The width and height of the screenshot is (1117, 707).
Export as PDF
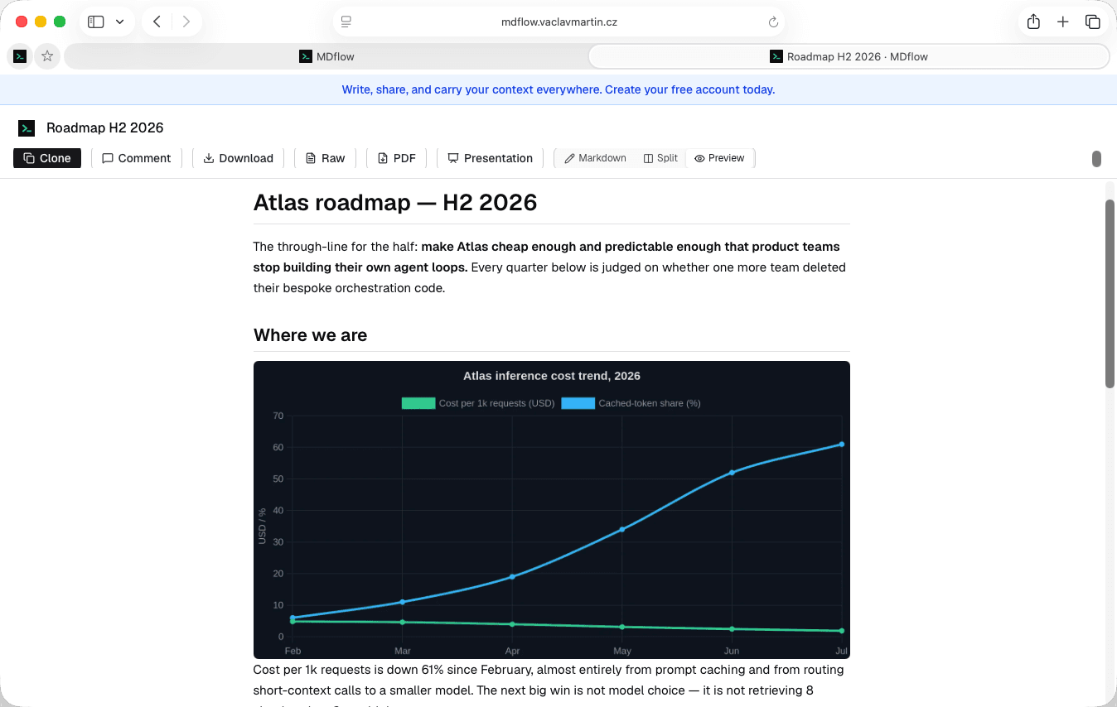coord(396,158)
